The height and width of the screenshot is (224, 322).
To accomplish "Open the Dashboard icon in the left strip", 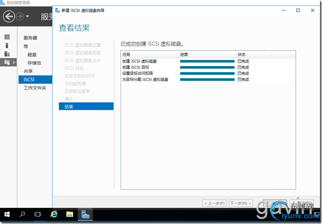I will [x=7, y=37].
